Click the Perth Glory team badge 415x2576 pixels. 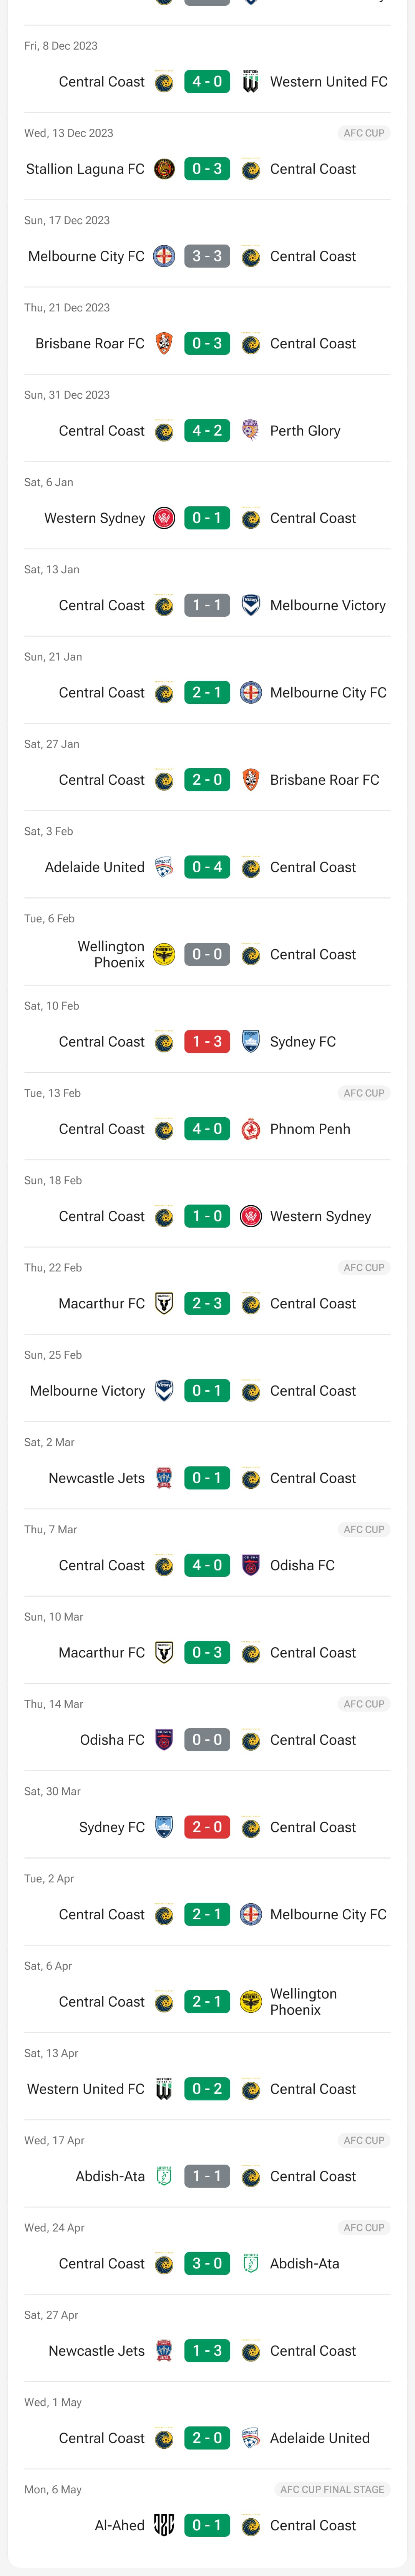[x=251, y=431]
